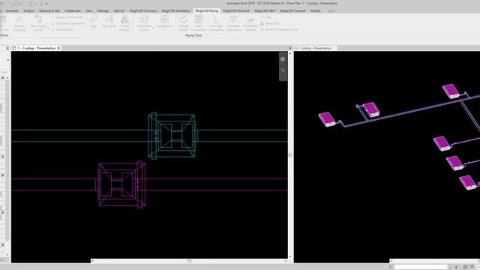This screenshot has height=270, width=480.
Task: Switch to MagiCAD Connect tab
Action: click(x=292, y=10)
